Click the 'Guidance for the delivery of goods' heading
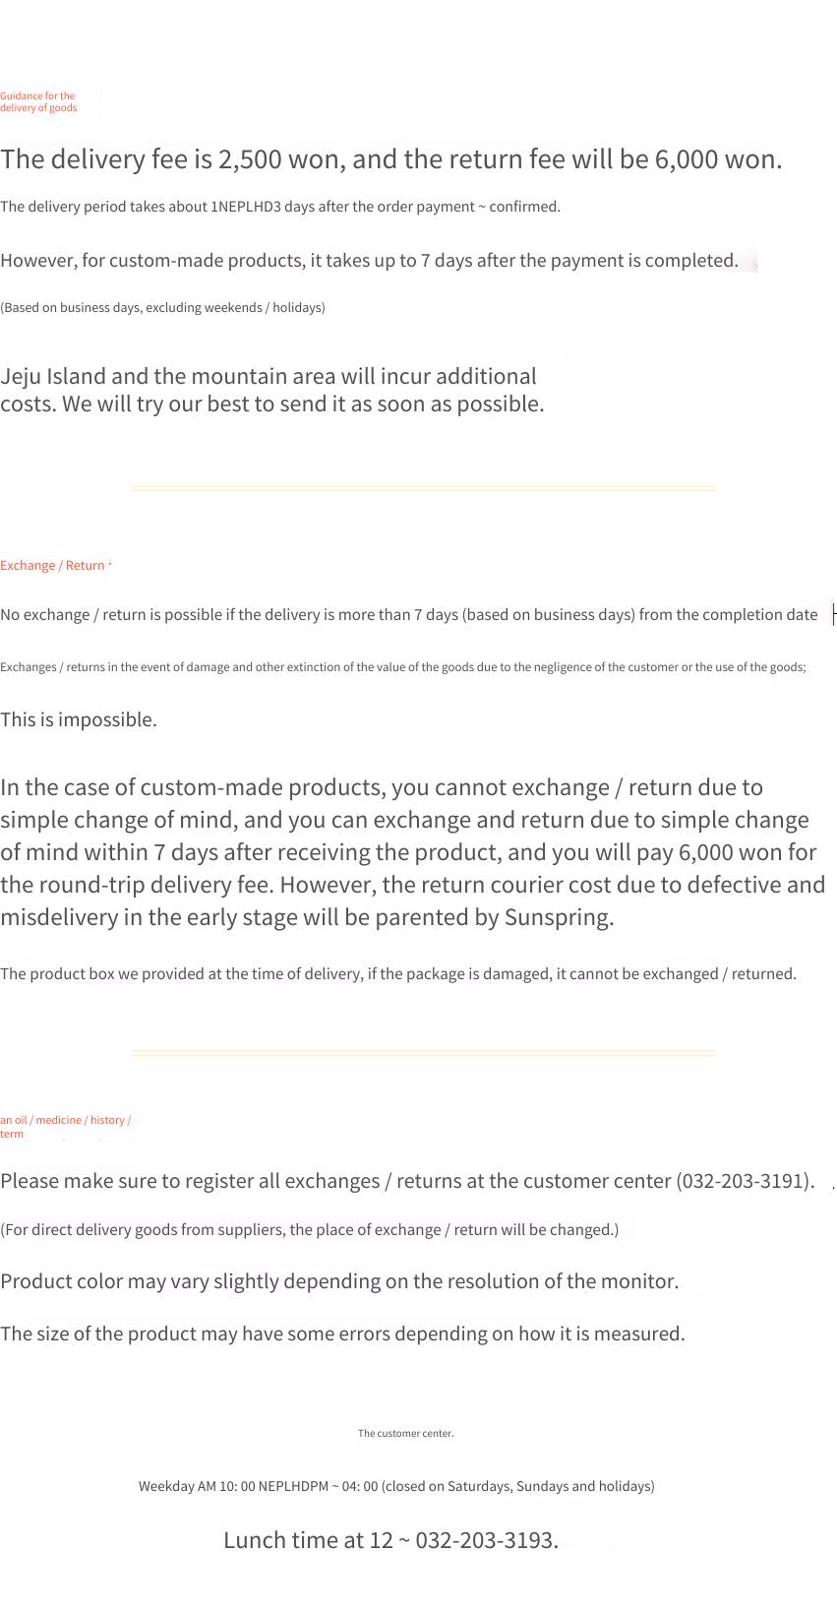The width and height of the screenshot is (837, 1613). tap(38, 102)
